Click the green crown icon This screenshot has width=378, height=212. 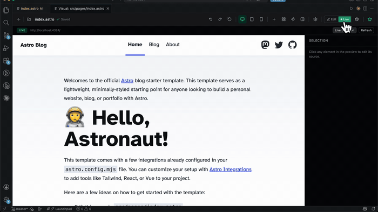tap(369, 19)
